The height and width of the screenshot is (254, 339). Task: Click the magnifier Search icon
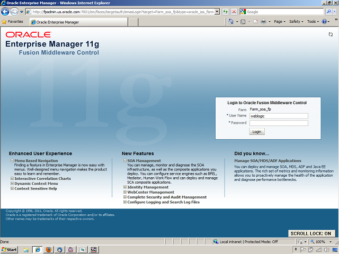pos(329,12)
